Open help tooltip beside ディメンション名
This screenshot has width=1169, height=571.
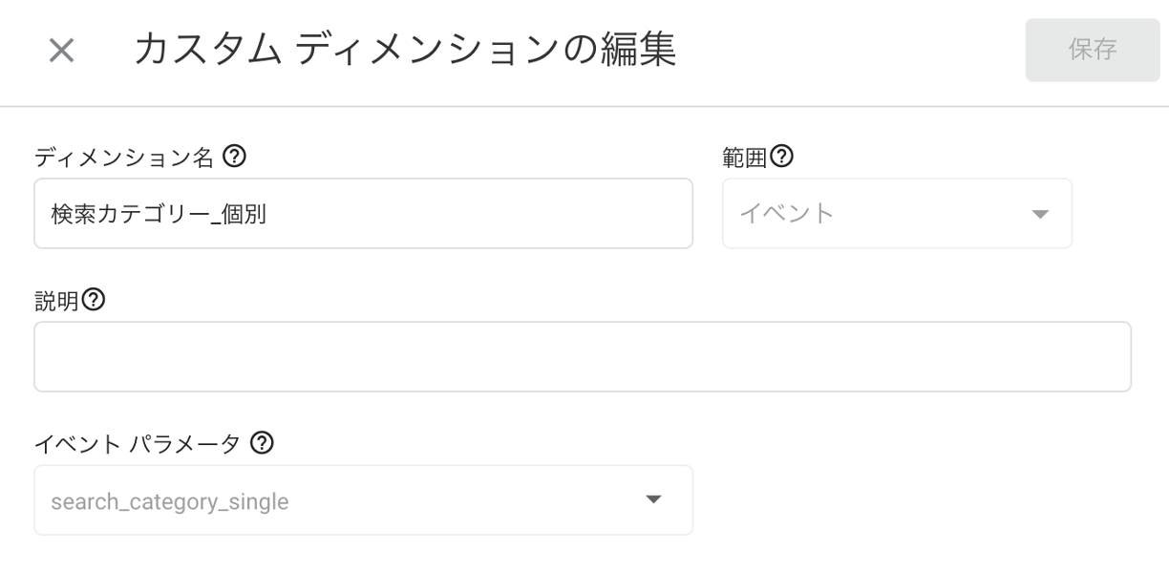(x=234, y=157)
